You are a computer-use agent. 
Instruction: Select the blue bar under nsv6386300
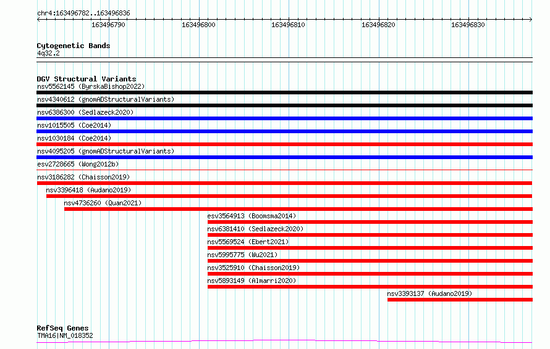(x=284, y=118)
